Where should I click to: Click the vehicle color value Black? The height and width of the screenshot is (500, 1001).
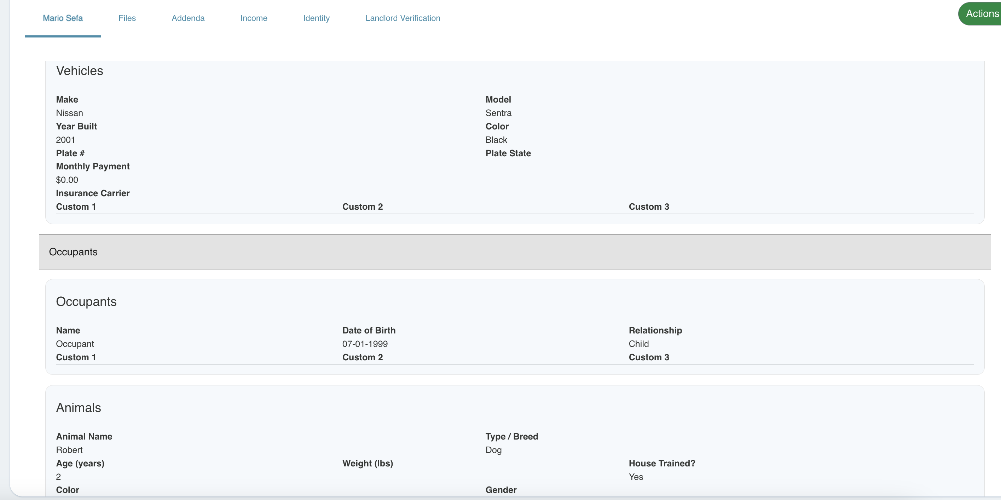pyautogui.click(x=496, y=140)
